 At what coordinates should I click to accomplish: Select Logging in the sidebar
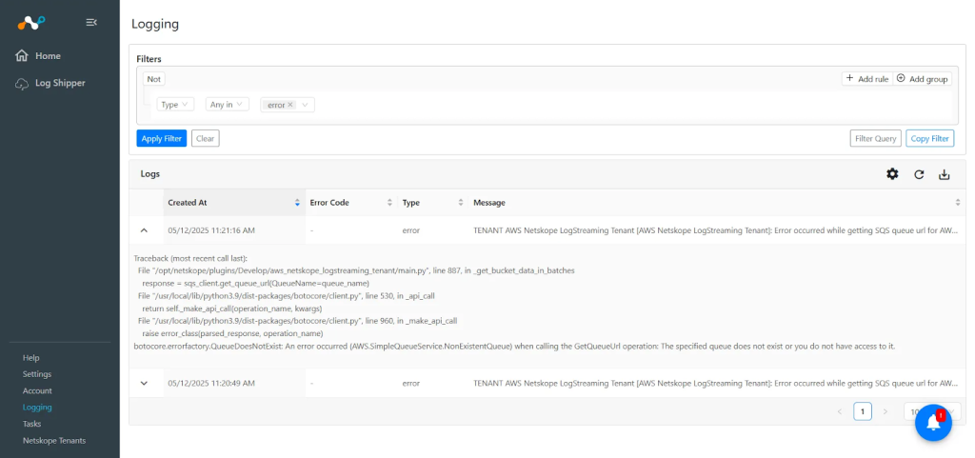click(x=37, y=408)
